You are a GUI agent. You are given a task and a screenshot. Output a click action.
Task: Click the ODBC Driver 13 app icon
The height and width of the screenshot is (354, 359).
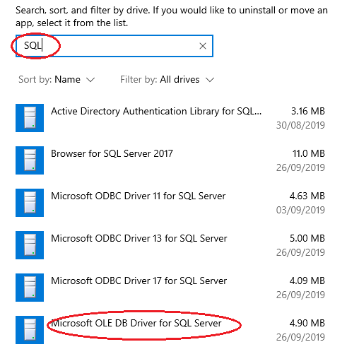click(x=30, y=245)
